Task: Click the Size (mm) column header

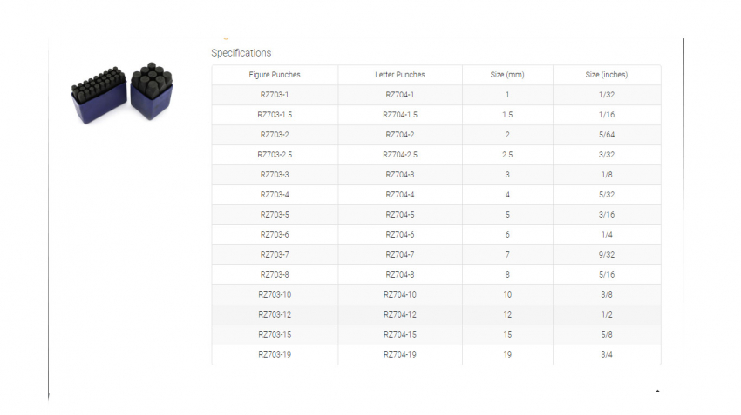Action: click(507, 75)
